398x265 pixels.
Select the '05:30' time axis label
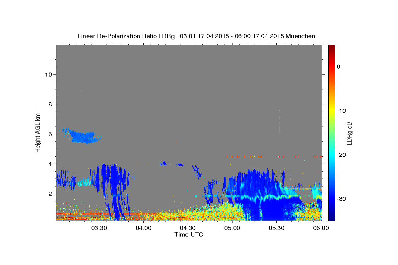[277, 228]
